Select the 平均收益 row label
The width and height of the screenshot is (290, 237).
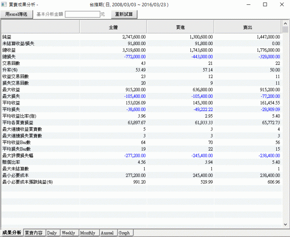[11, 103]
